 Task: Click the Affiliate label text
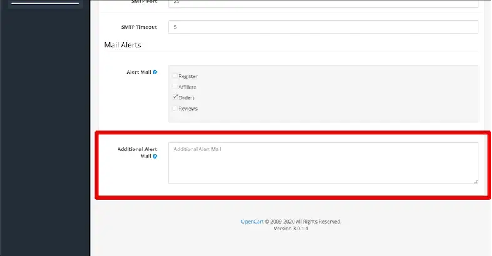pos(188,87)
